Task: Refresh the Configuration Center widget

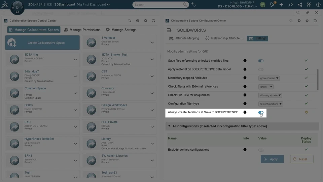Action: 315,21
